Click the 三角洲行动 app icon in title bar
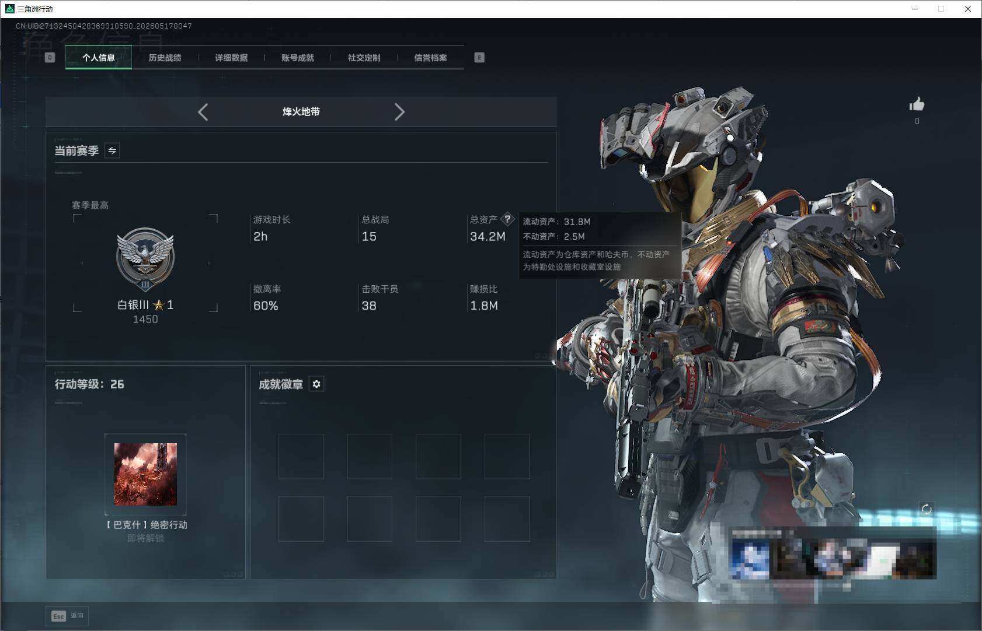Image resolution: width=982 pixels, height=631 pixels. coord(9,9)
